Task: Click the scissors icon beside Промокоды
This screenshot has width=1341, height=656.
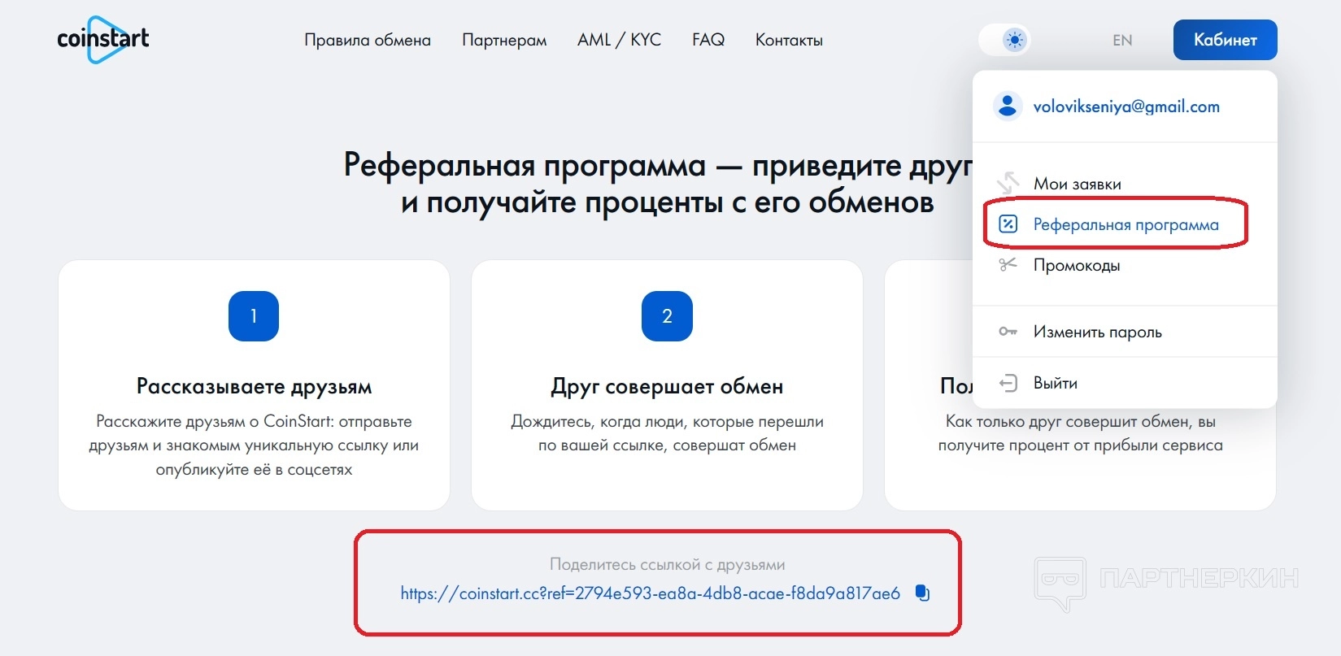Action: click(x=1008, y=264)
